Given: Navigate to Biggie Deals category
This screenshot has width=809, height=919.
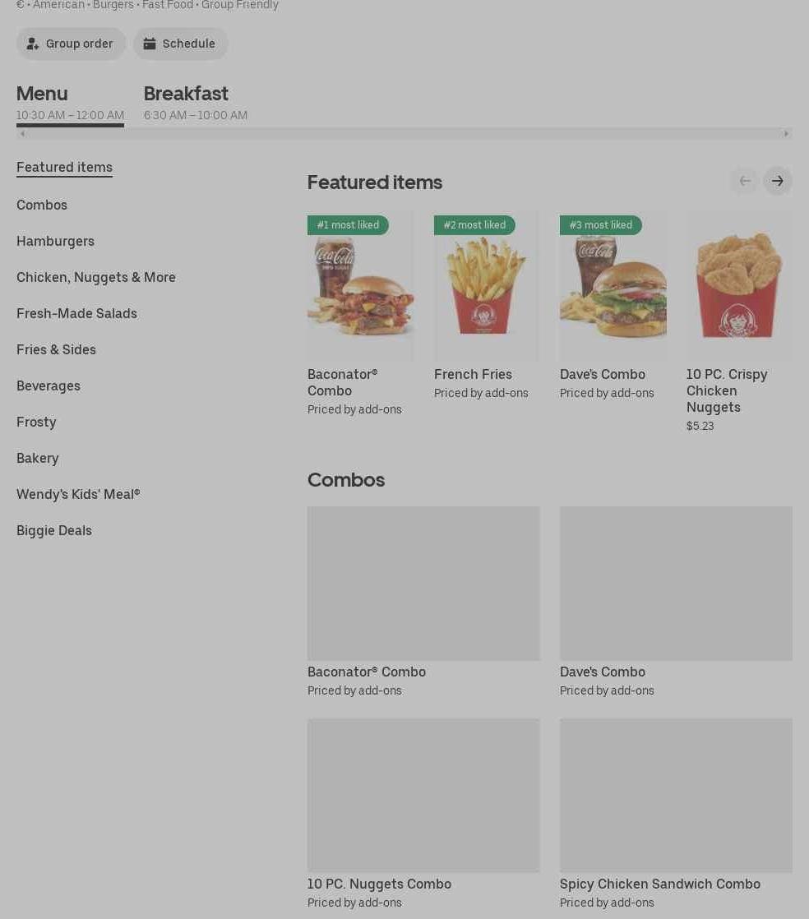Looking at the screenshot, I should 54,530.
